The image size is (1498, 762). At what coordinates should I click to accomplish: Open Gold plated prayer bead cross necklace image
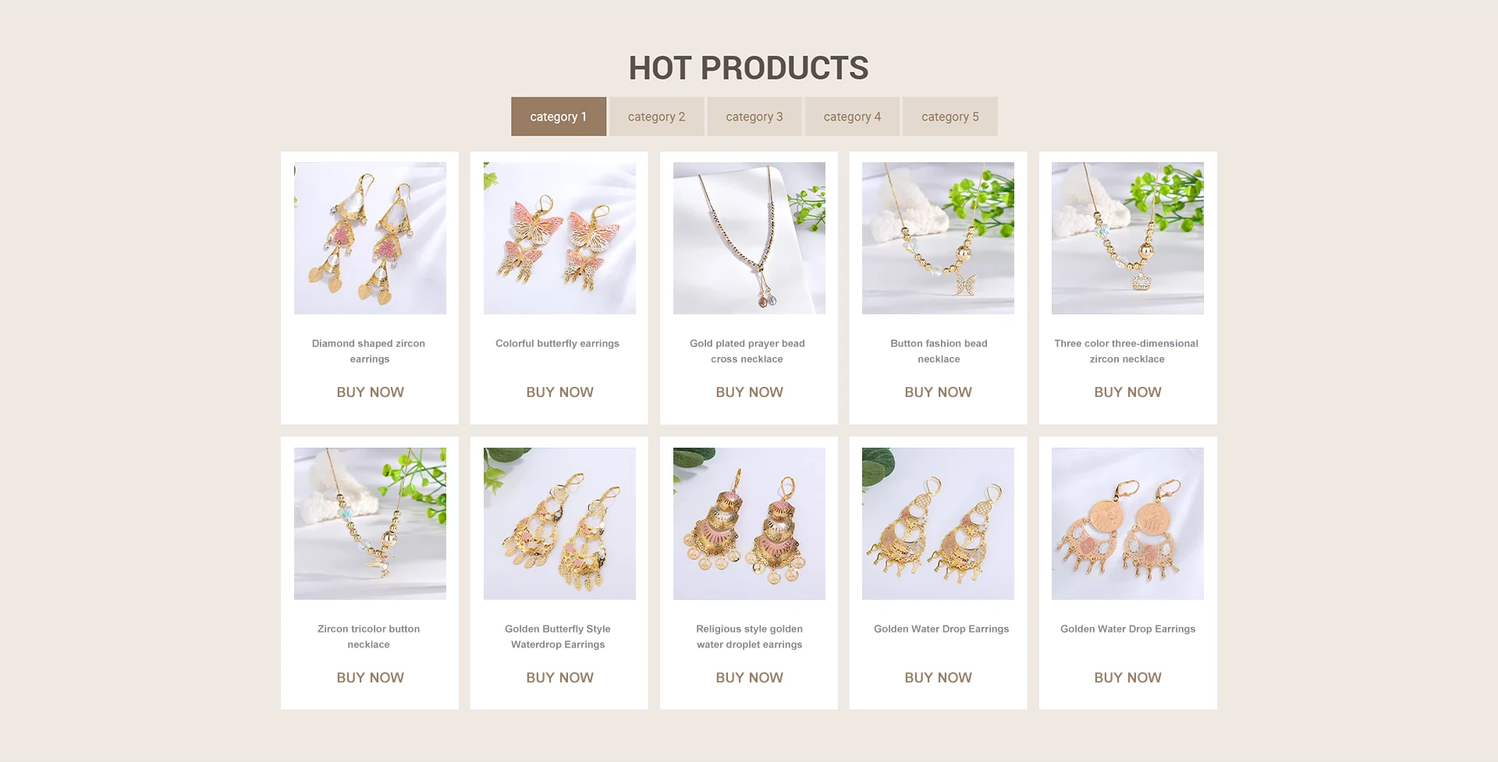[749, 238]
